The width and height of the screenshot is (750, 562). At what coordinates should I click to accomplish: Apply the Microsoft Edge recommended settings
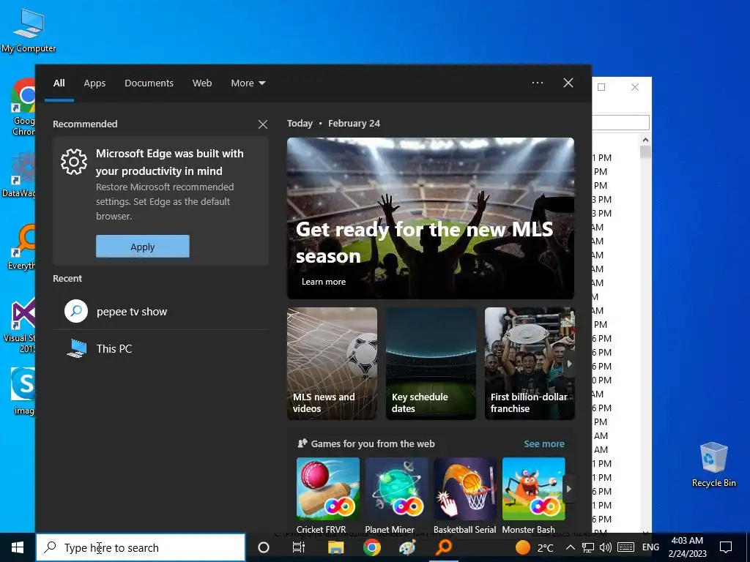143,247
